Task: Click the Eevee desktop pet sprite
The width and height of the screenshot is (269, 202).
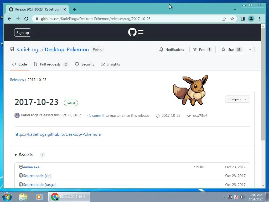Action: pos(191,90)
